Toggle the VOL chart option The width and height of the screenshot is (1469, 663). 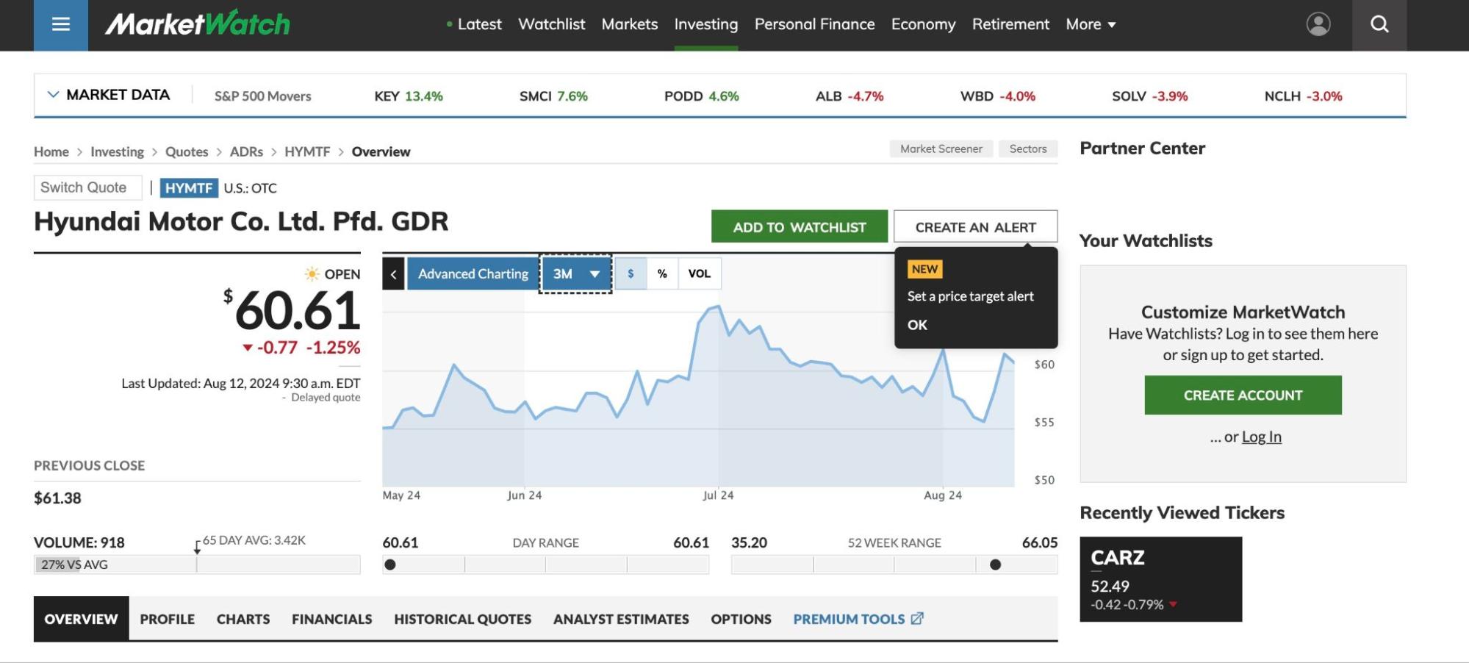pyautogui.click(x=699, y=273)
